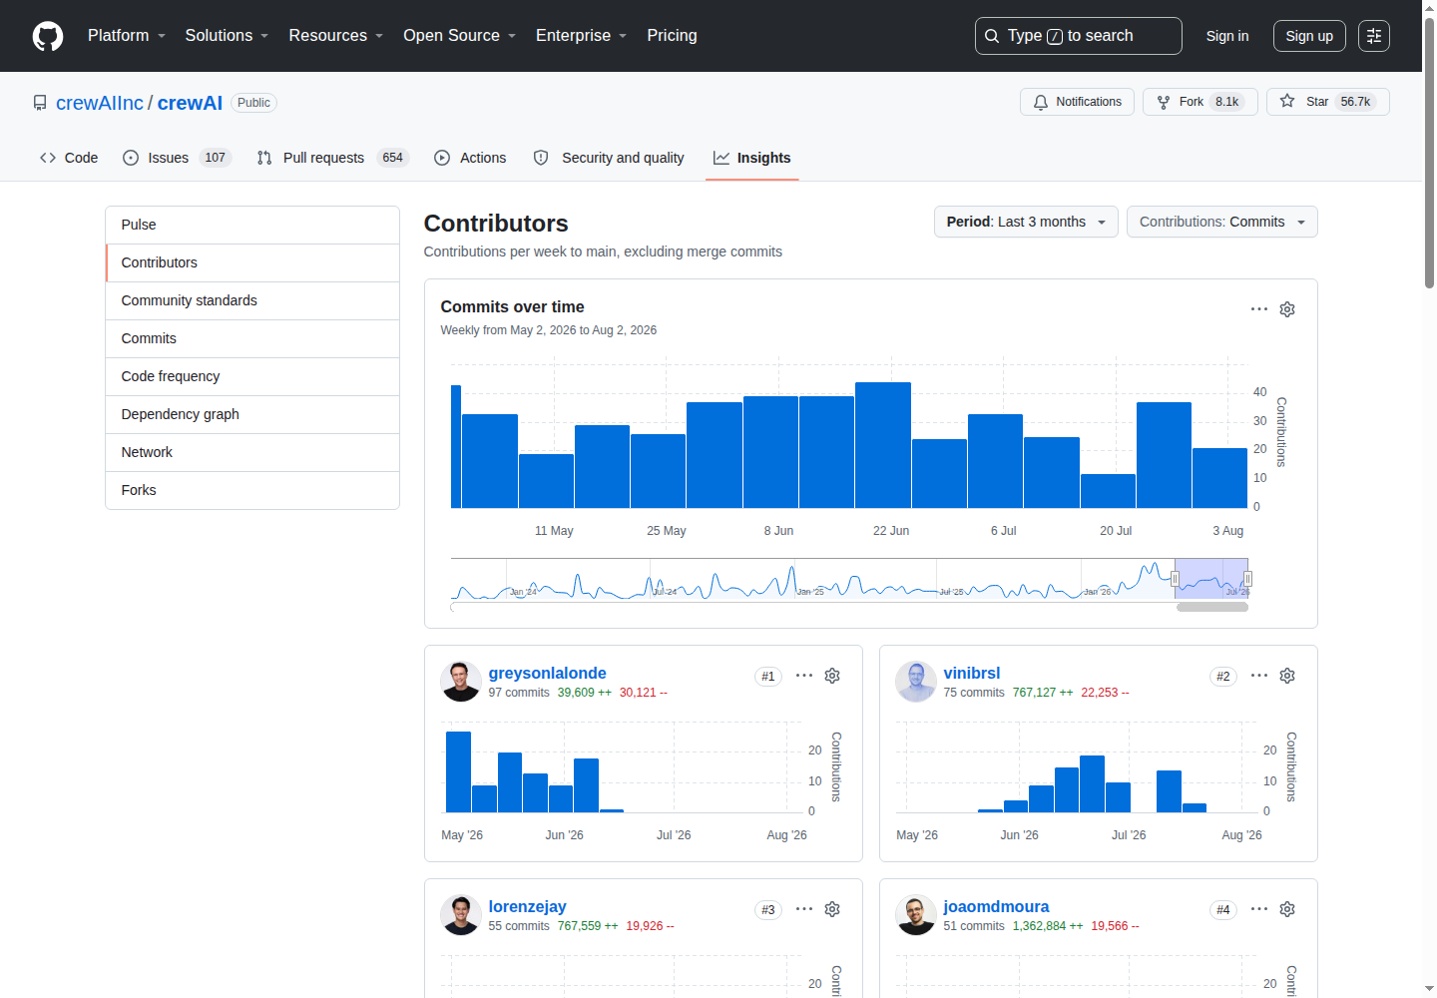
Task: Open three-dot menu on lorenzejay card
Action: (x=804, y=909)
